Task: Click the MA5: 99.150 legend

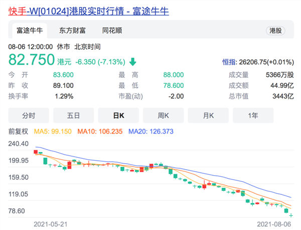Action: point(53,132)
